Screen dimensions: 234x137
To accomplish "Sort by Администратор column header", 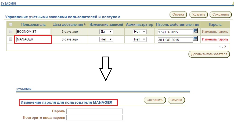I will [139, 25].
